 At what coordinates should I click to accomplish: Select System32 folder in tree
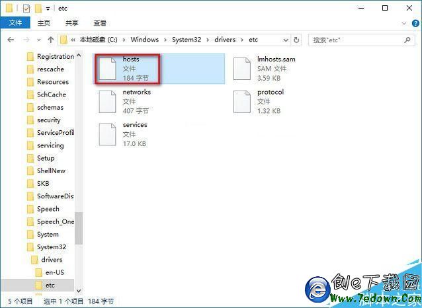tap(50, 247)
